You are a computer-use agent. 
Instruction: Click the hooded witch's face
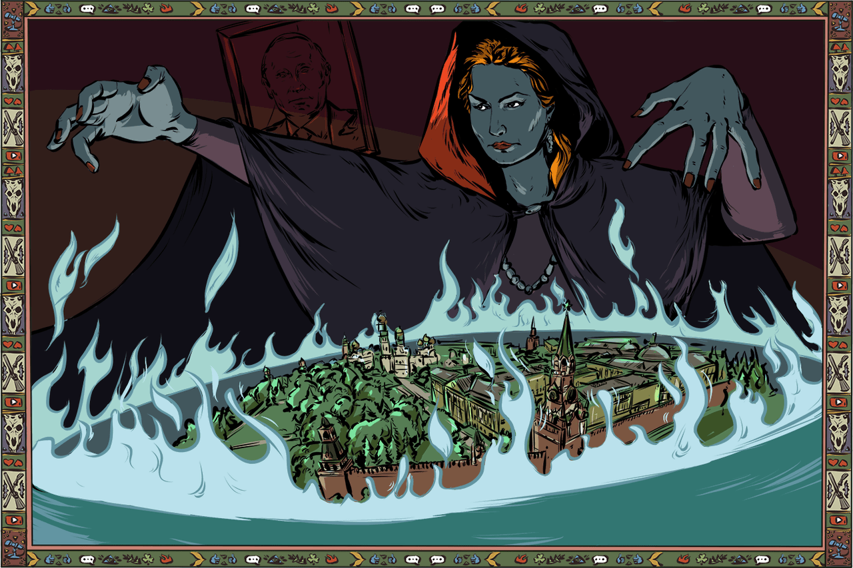tap(508, 117)
